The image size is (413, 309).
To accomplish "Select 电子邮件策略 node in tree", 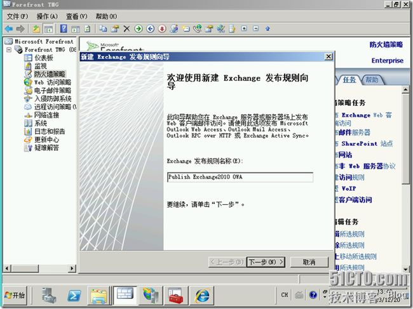I will click(53, 91).
